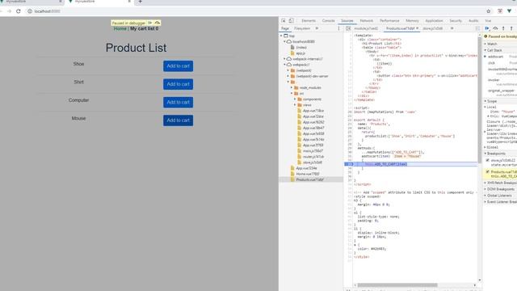The height and width of the screenshot is (291, 517).
Task: Expand the webpack-internal:// tree node
Action: [x=284, y=59]
